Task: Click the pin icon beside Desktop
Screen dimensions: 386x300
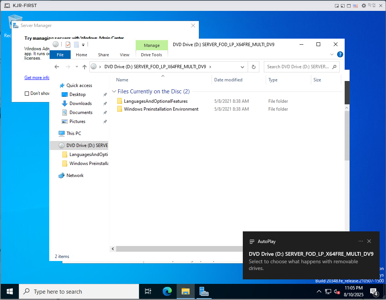Action: (105, 94)
